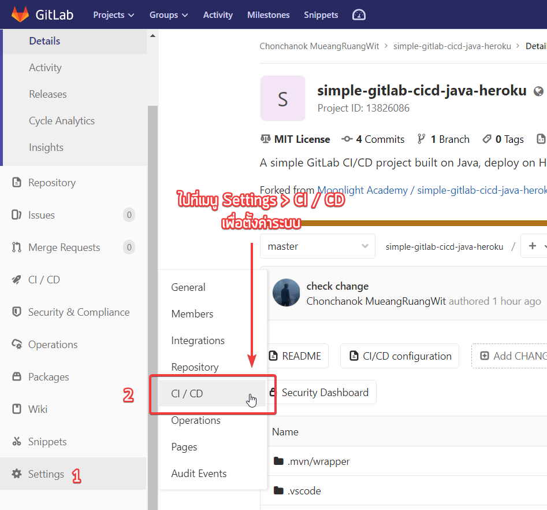Click the Settings gear icon
Screen dimensions: 547x510
[16, 474]
